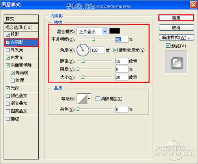Image resolution: width=198 pixels, height=164 pixels.
Task: Select the 样式 panel header
Action: (x=21, y=19)
